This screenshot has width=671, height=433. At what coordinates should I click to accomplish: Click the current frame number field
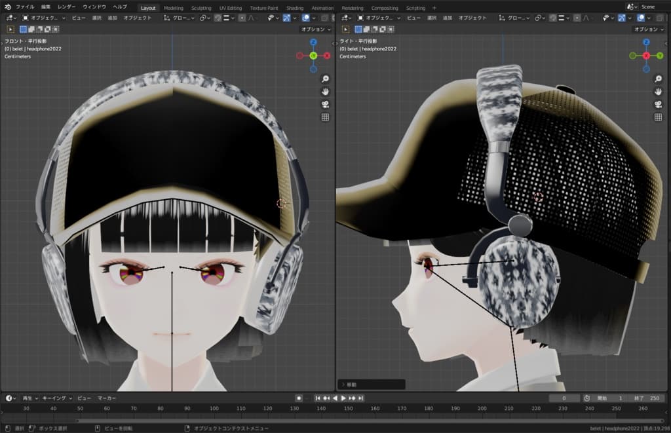coord(564,398)
